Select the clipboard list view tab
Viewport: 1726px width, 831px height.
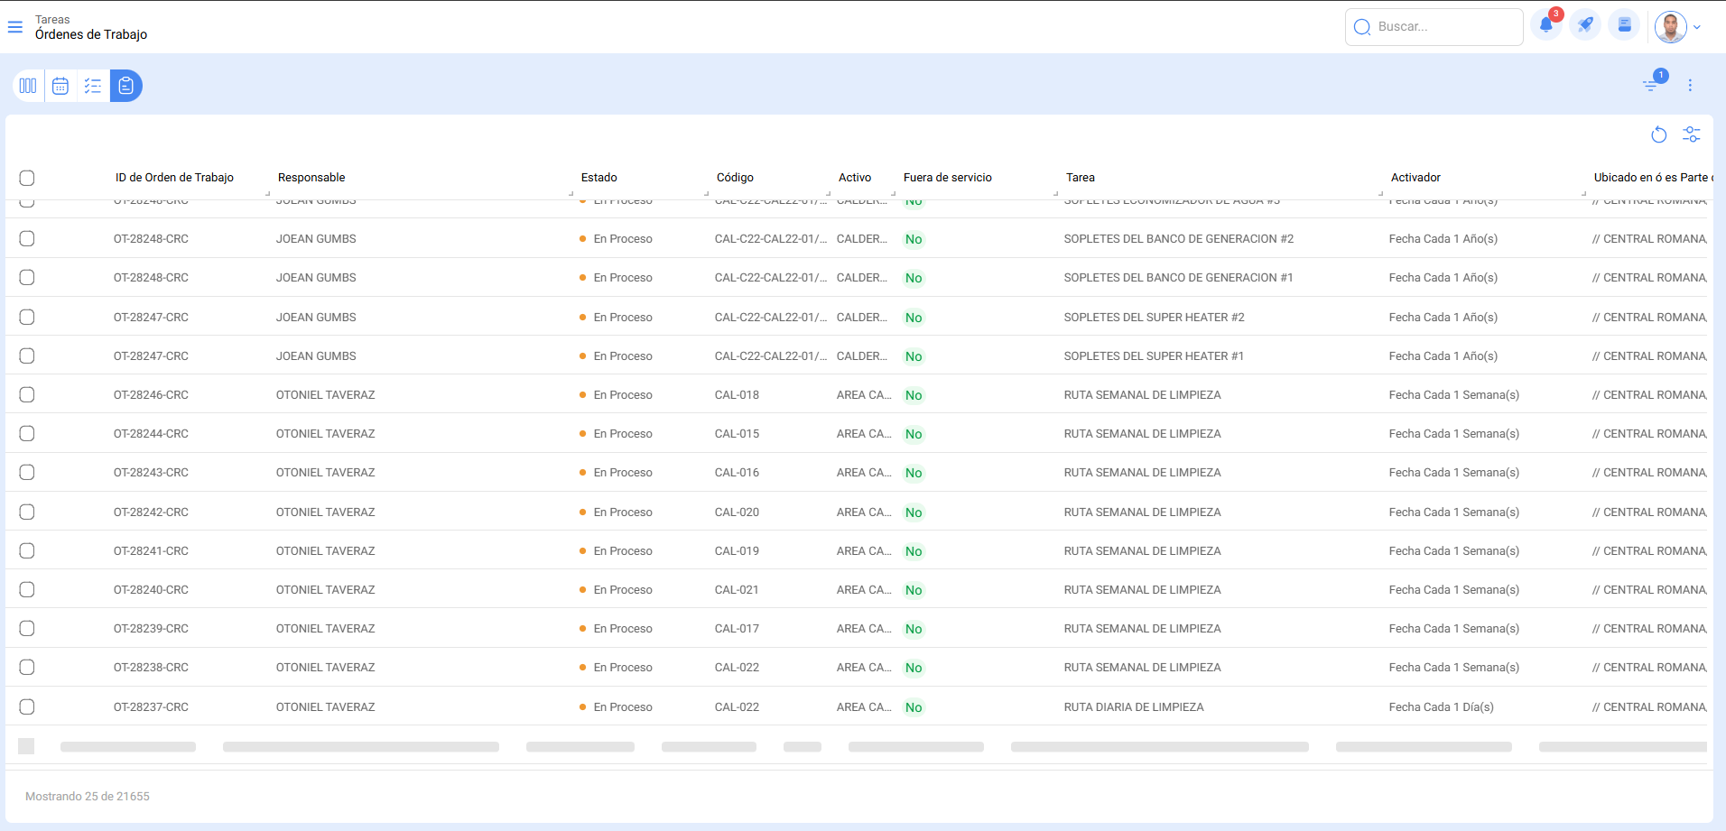126,86
